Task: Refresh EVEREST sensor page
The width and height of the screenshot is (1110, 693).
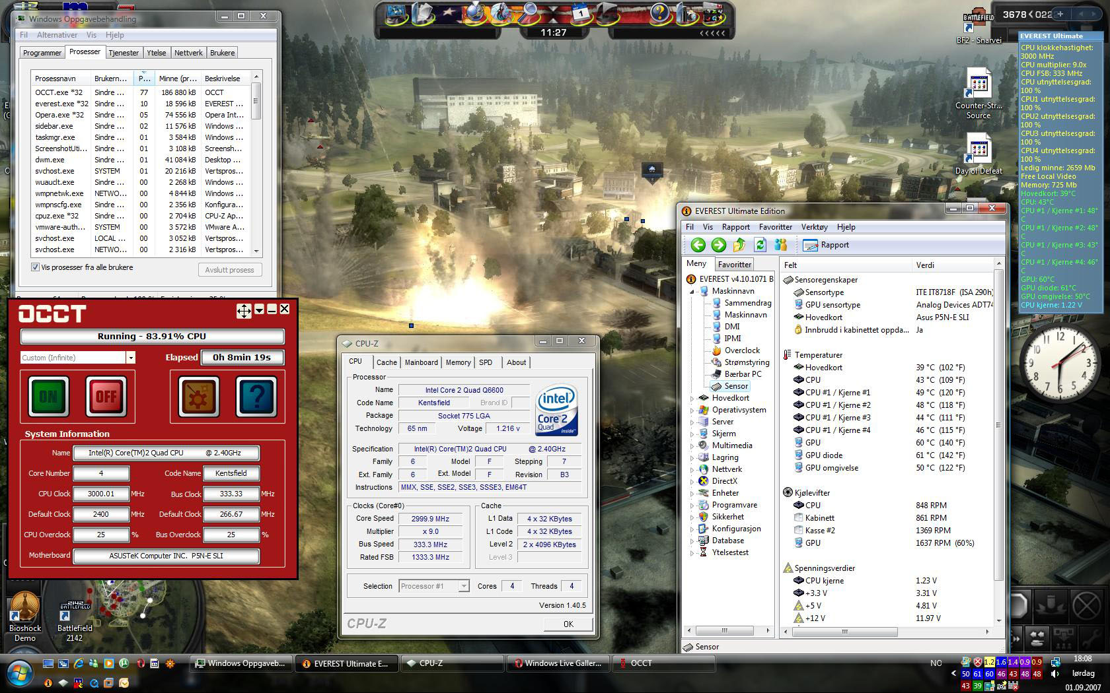Action: pos(760,245)
